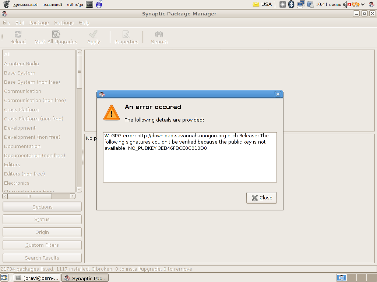Viewport: 377px width, 282px height.
Task: Open the web browser globe icon
Action: [99, 4]
